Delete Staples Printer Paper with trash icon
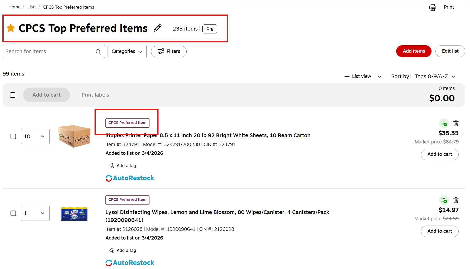470x269 pixels. [x=456, y=123]
